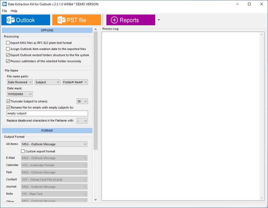268x208 pixels.
Task: Click the disabled E-Mail format dropdown
Action: (x=54, y=158)
